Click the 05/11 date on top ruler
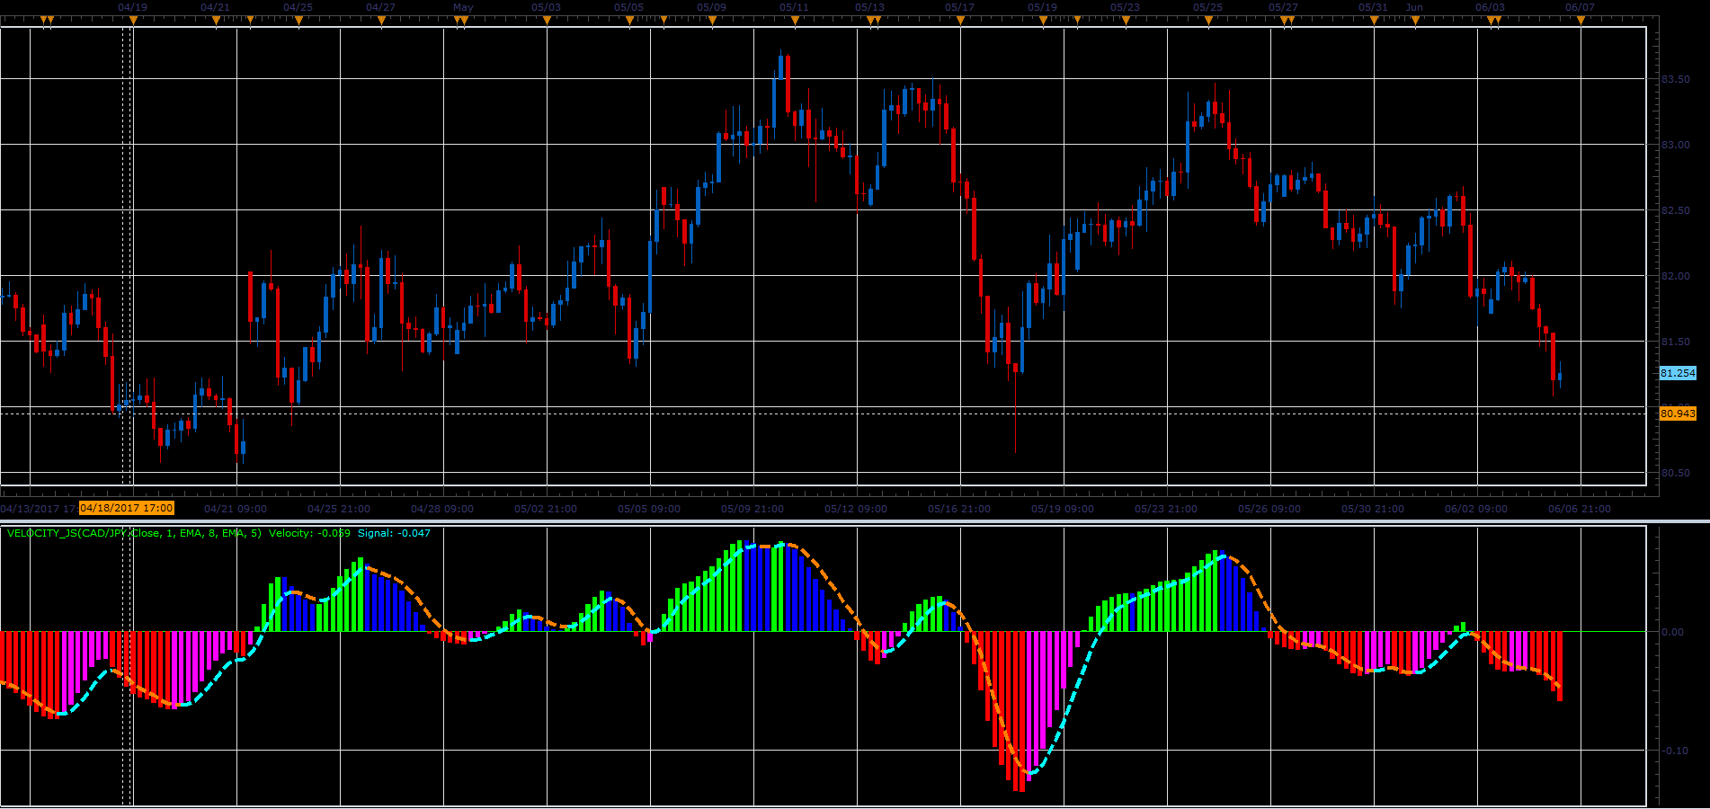The image size is (1710, 809). (794, 7)
